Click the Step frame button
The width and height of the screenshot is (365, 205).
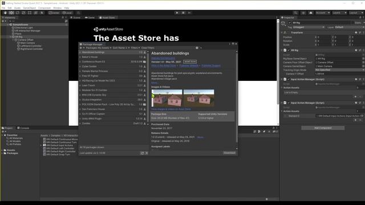pos(189,13)
